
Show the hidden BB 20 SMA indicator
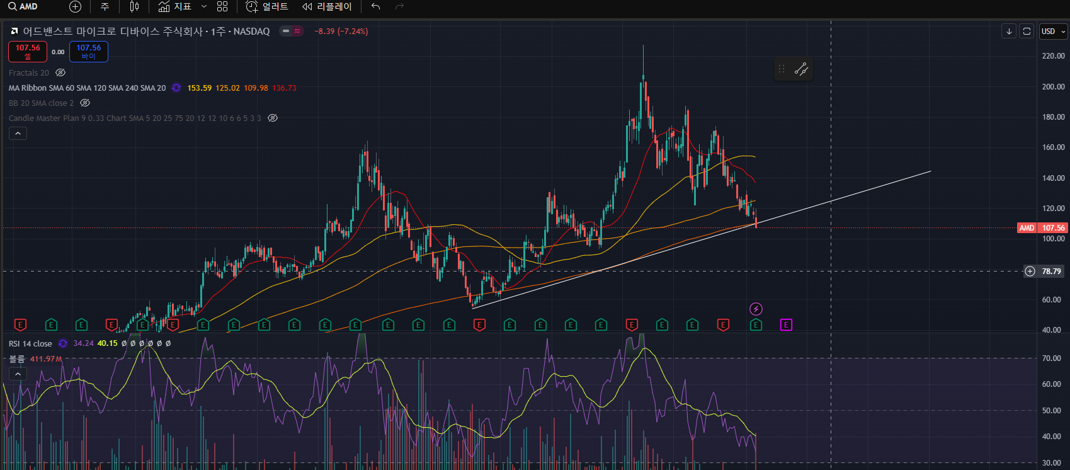point(85,103)
